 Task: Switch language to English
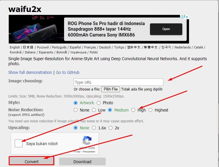15,47
